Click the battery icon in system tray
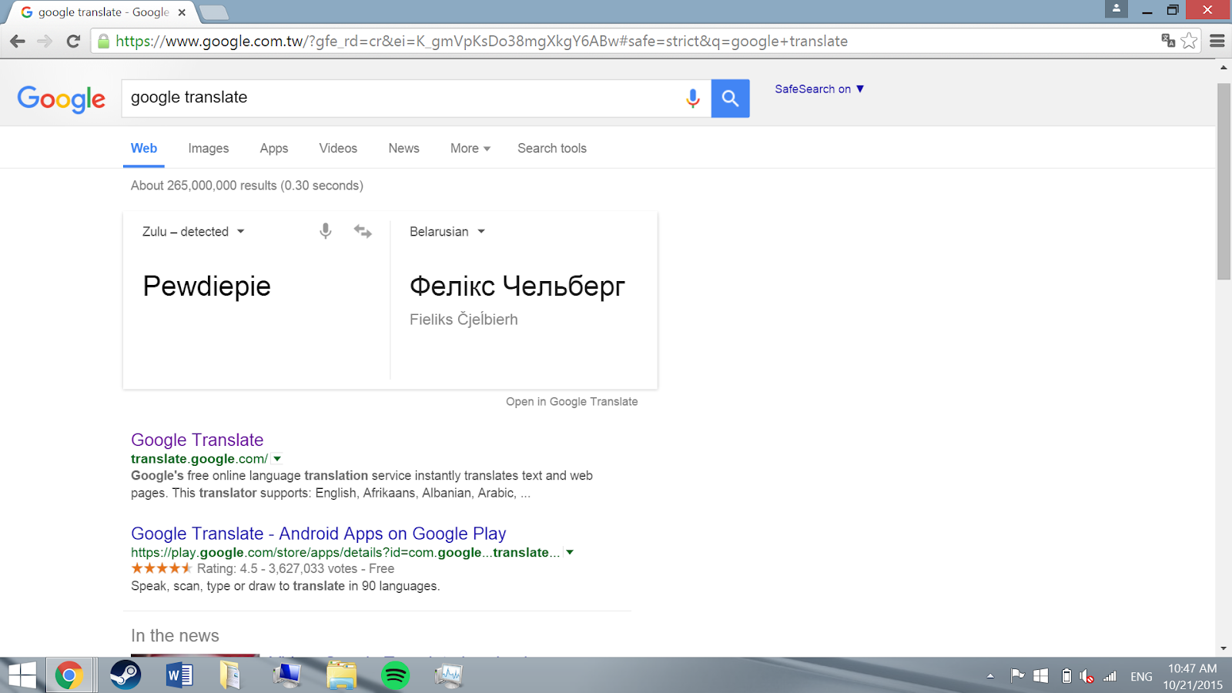 [1066, 676]
